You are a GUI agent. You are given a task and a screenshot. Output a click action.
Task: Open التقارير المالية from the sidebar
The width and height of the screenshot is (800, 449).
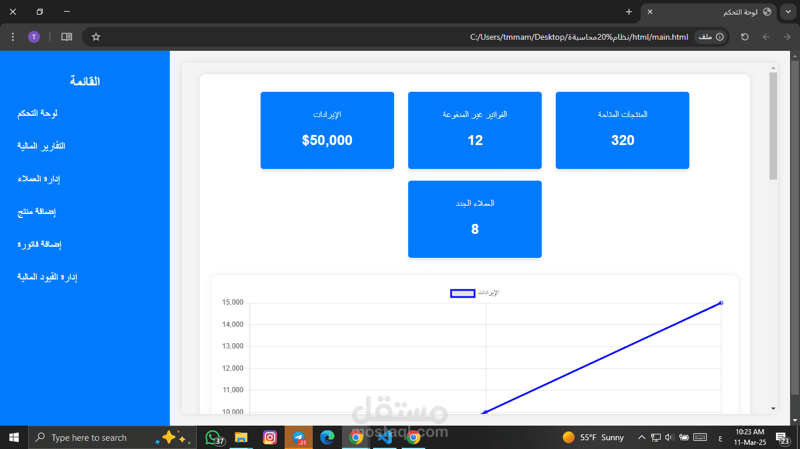click(41, 146)
